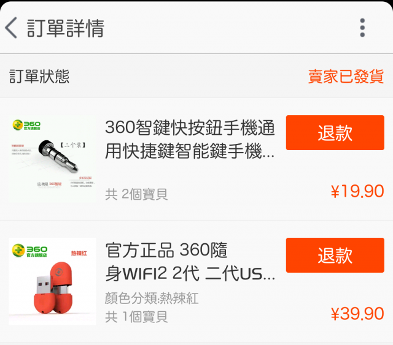Tap the 三个装 label in the smart key image
This screenshot has height=345, width=393.
point(73,145)
